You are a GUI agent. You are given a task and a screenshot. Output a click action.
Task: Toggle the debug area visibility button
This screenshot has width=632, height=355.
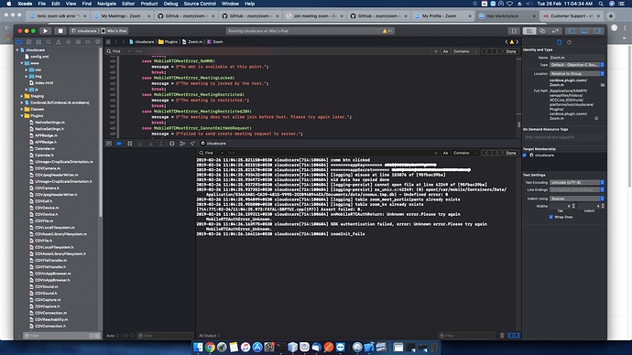click(x=584, y=30)
